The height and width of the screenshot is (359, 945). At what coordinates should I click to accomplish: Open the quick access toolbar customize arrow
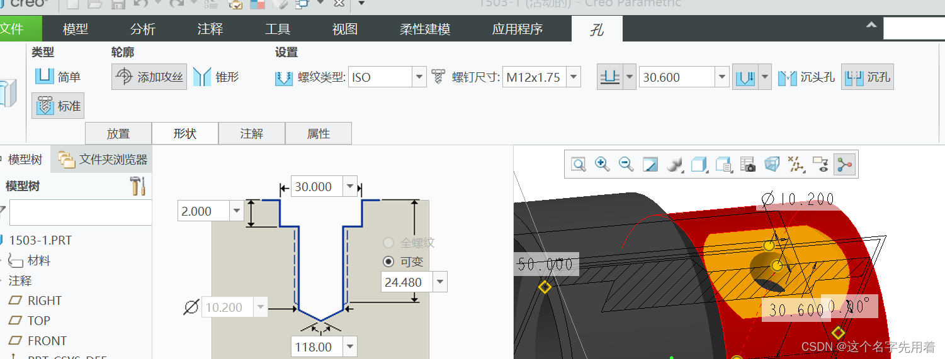(x=361, y=3)
